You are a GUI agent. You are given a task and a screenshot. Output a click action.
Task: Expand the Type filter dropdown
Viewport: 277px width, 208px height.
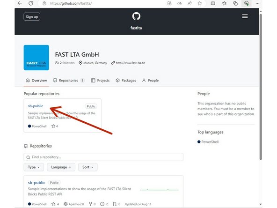tap(34, 167)
